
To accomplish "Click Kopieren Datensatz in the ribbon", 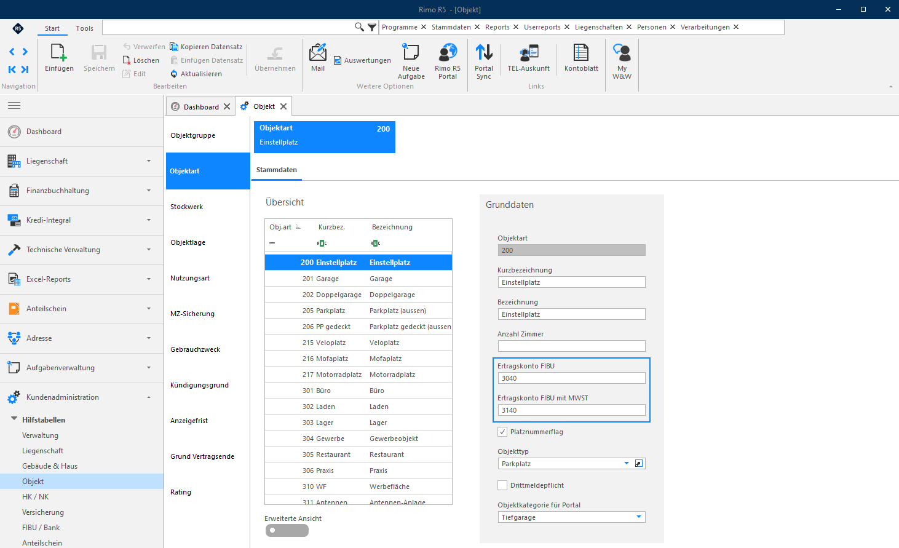I will [x=206, y=47].
